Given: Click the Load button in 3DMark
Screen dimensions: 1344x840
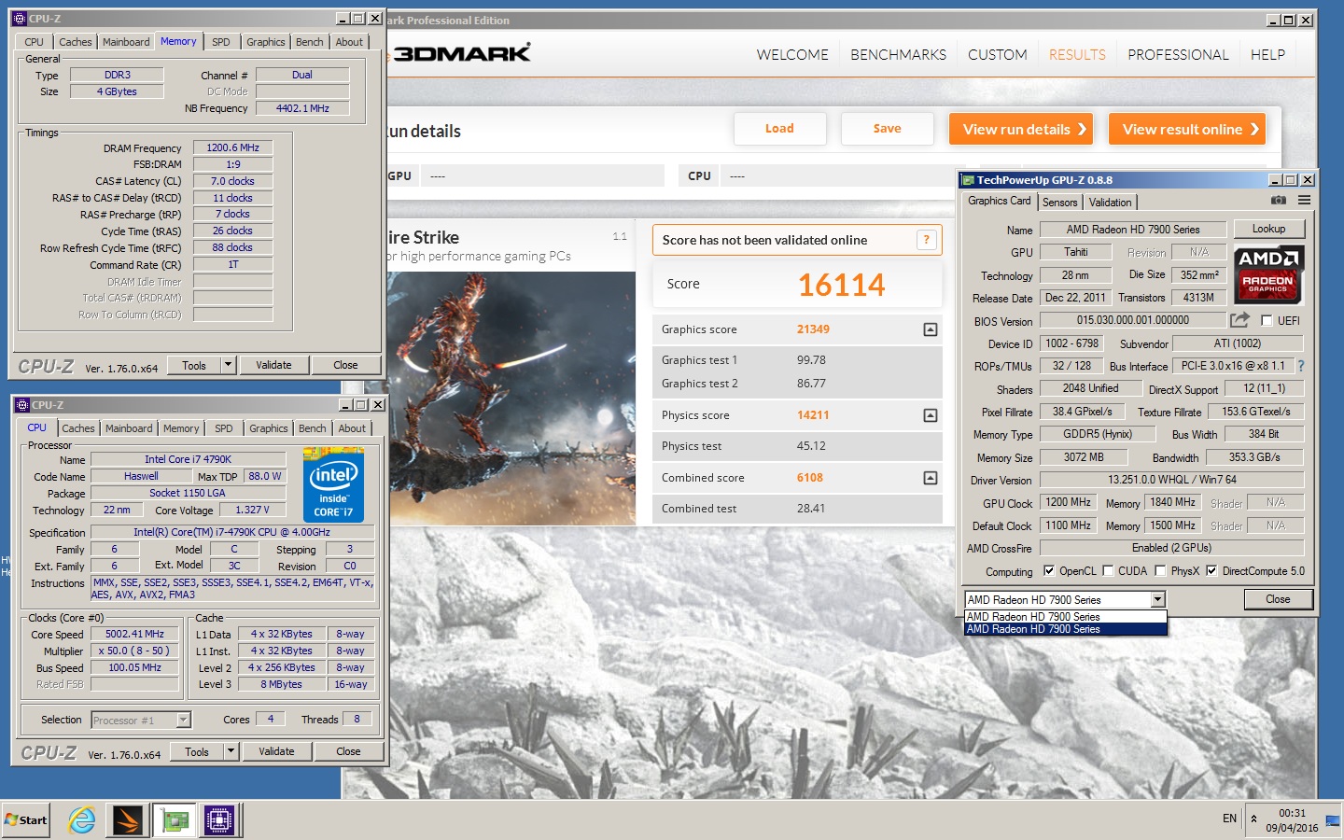Looking at the screenshot, I should pos(780,129).
